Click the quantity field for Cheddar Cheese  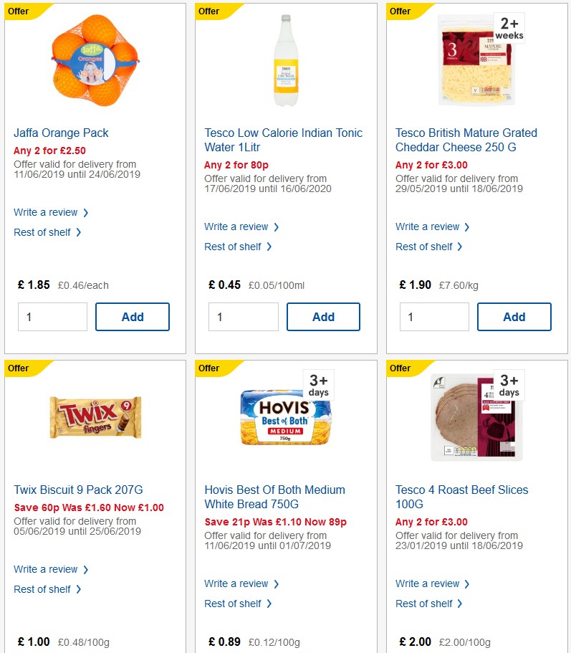[434, 316]
